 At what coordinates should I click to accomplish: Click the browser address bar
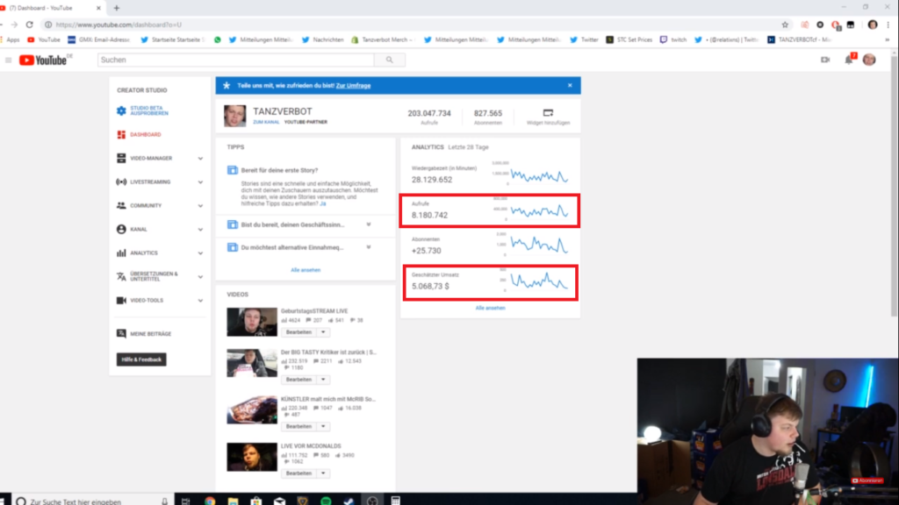click(x=413, y=25)
